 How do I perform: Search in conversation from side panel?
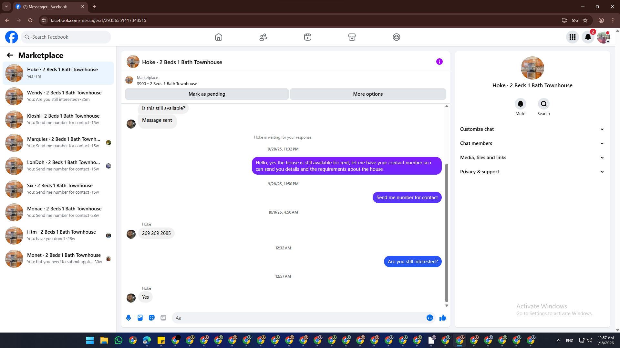tap(543, 104)
